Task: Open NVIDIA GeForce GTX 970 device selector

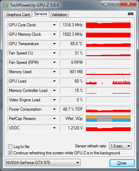Action: pyautogui.click(x=43, y=163)
